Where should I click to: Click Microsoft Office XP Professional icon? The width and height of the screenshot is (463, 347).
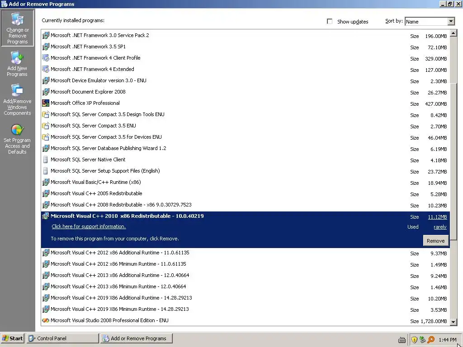(46, 103)
